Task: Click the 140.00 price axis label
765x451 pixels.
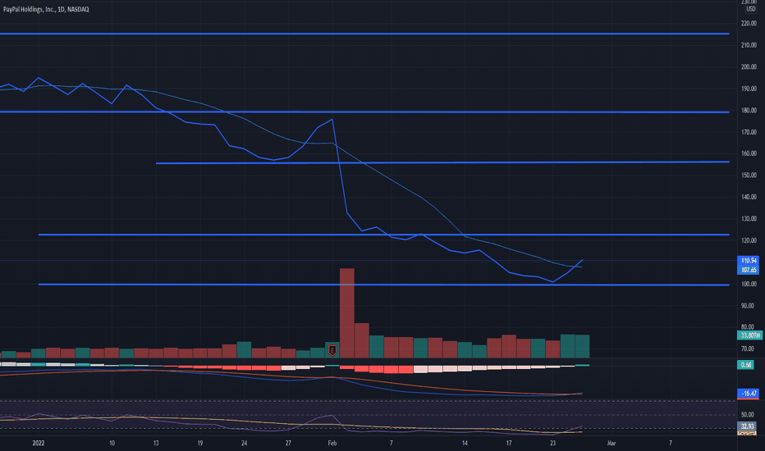Action: 749,197
